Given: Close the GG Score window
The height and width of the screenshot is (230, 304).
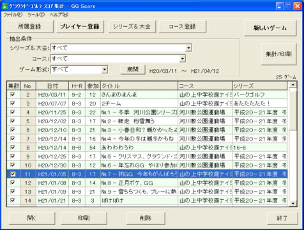Looking at the screenshot, I should [298, 6].
